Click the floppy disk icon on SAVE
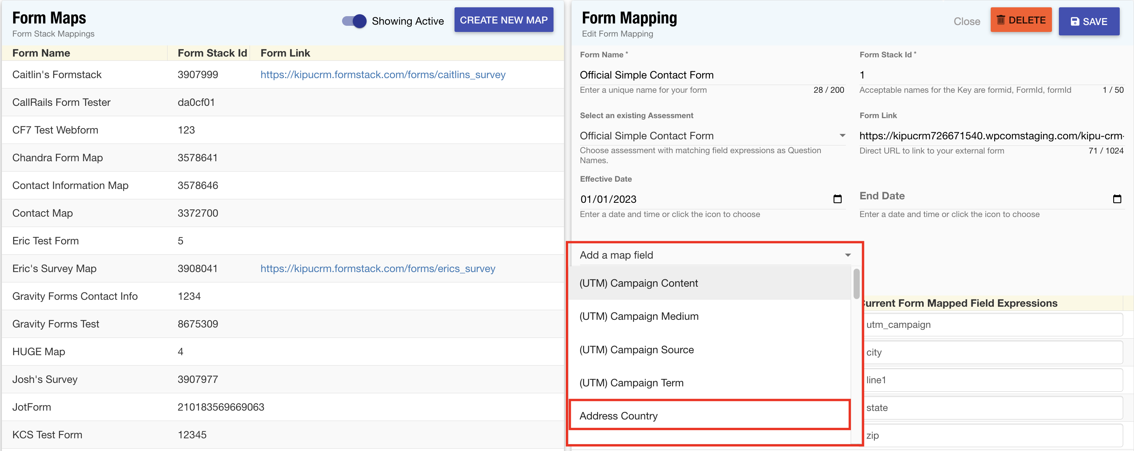Image resolution: width=1134 pixels, height=451 pixels. coord(1075,22)
